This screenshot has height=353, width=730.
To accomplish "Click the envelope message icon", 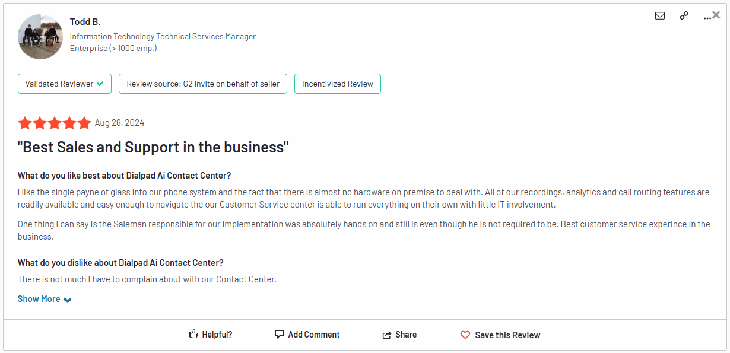I will tap(660, 16).
